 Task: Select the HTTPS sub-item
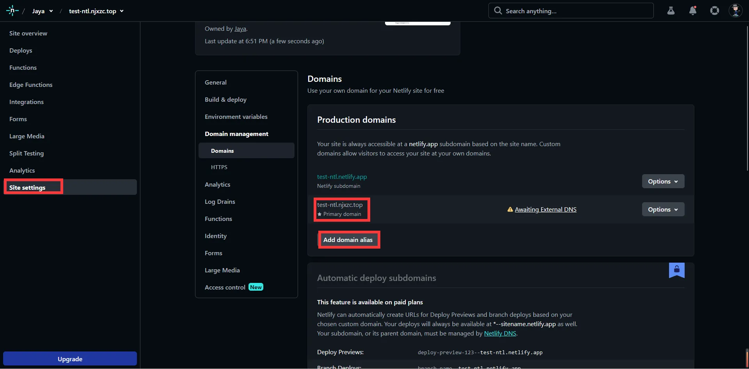coord(219,167)
